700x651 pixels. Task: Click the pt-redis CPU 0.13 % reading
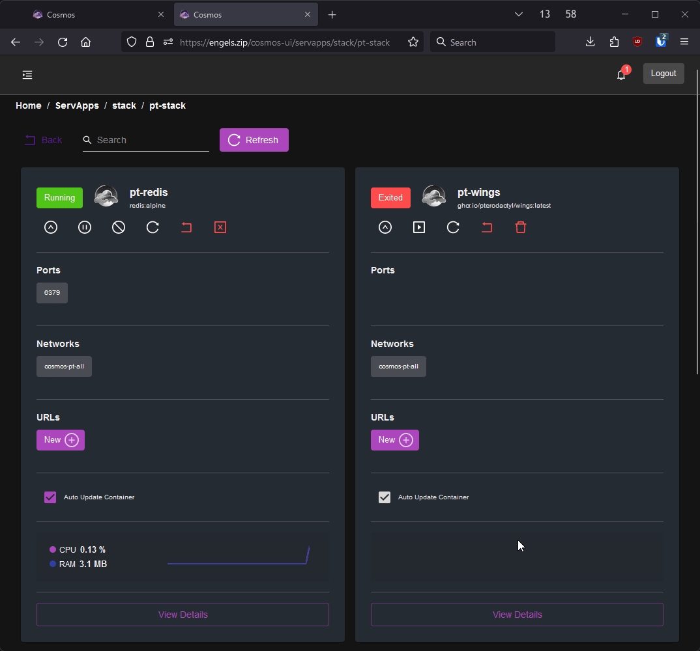coord(78,550)
